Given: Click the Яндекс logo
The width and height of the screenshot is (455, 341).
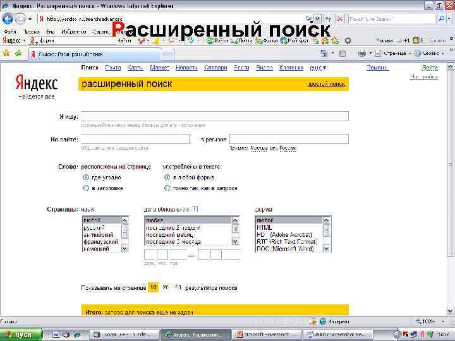Looking at the screenshot, I should [37, 83].
